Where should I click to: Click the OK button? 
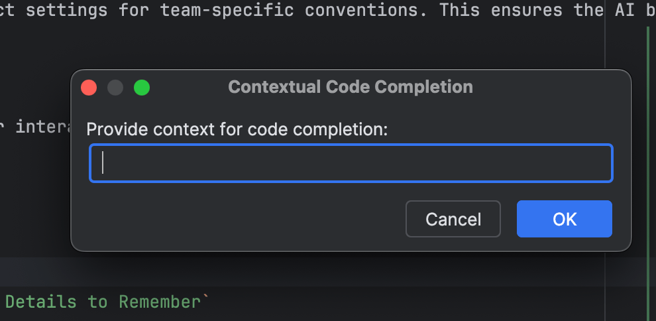564,219
